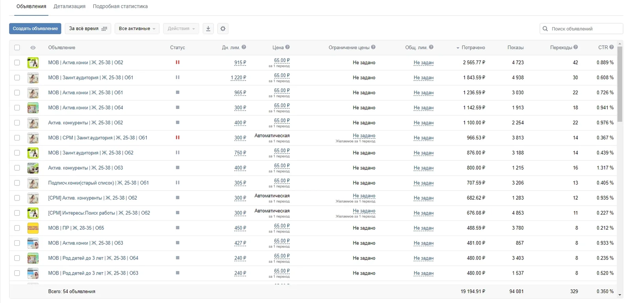Image resolution: width=631 pixels, height=303 pixels.
Task: Open thumbnail of МОВ | ПР ad
Action: pos(33,228)
